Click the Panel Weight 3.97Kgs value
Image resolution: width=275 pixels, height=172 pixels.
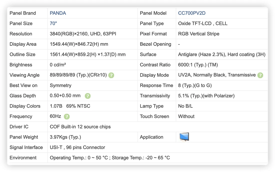[65, 137]
